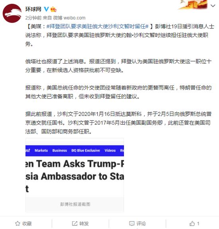Viewport: 219px width, 229px height.
Task: Open the 2分钟前 timestamp link
Action: point(33,18)
